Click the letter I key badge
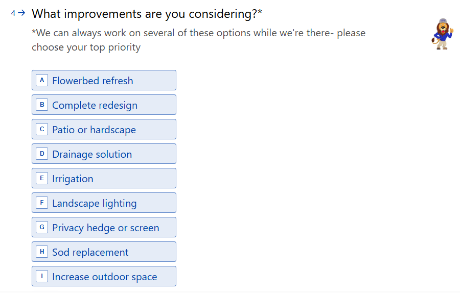The width and height of the screenshot is (460, 294). [42, 276]
